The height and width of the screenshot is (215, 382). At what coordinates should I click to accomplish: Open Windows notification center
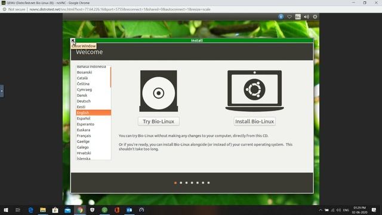374,210
